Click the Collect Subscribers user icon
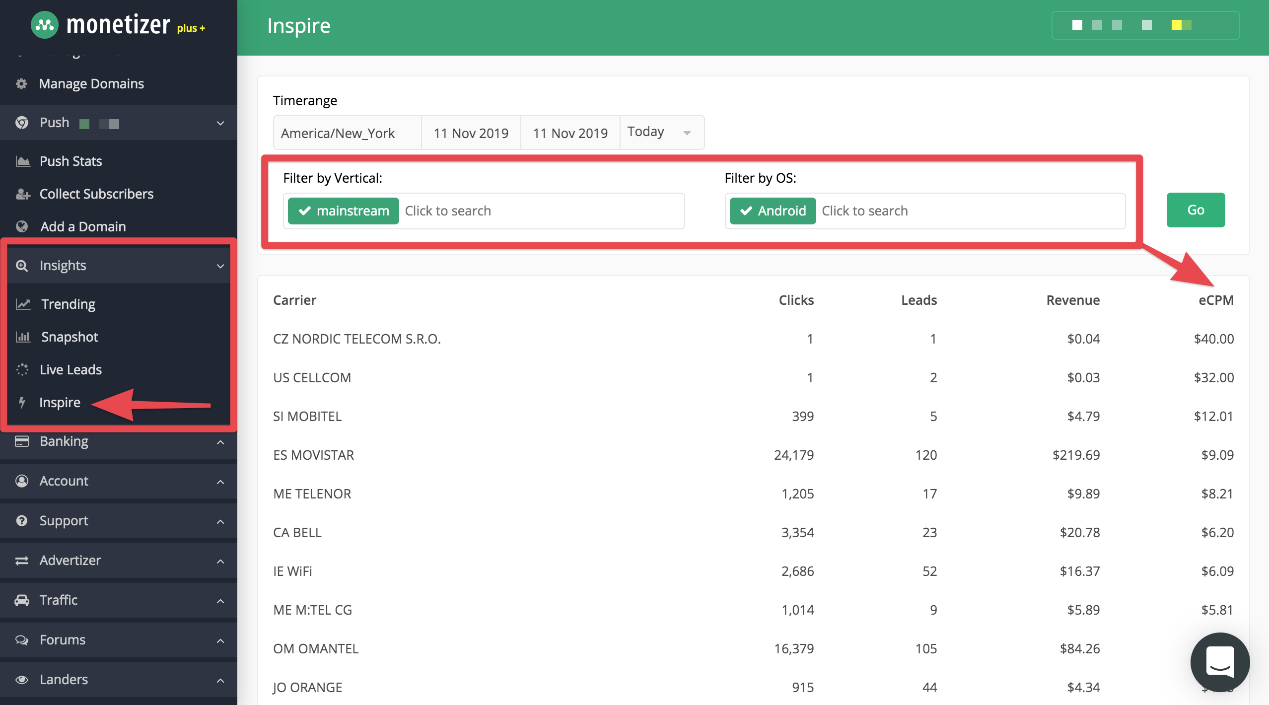This screenshot has height=705, width=1269. click(x=23, y=194)
